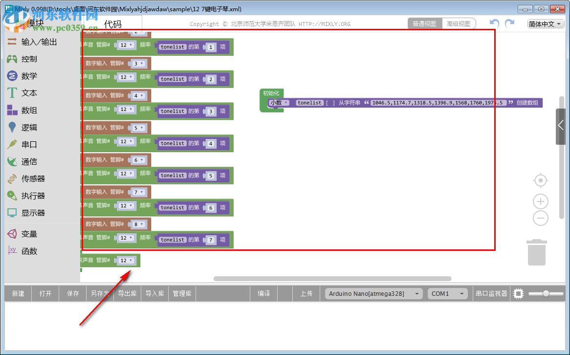Click the vertical workspace scrollbar
Viewport: 570px width, 355px height.
point(562,157)
